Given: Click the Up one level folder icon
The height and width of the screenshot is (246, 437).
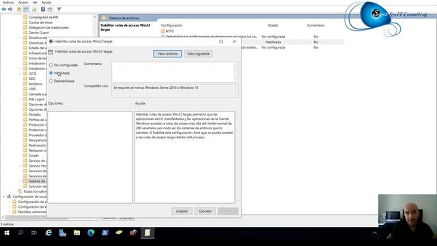Looking at the screenshot, I should coord(19,9).
